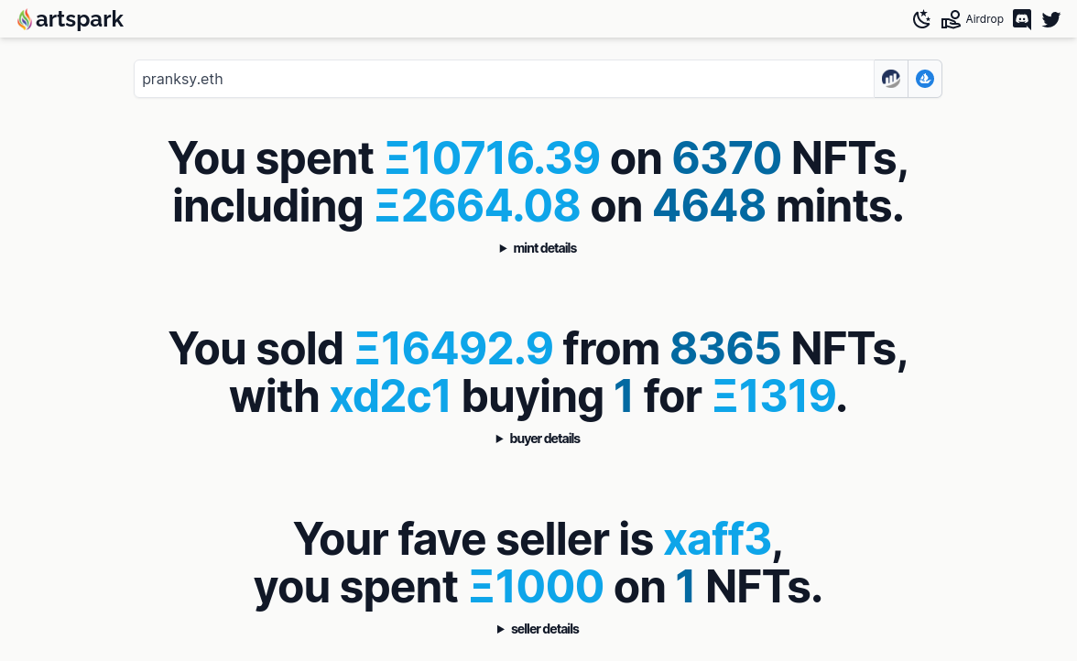Screen dimensions: 1077x661
Task: Click the bar chart icon beside the search field
Action: coord(891,79)
